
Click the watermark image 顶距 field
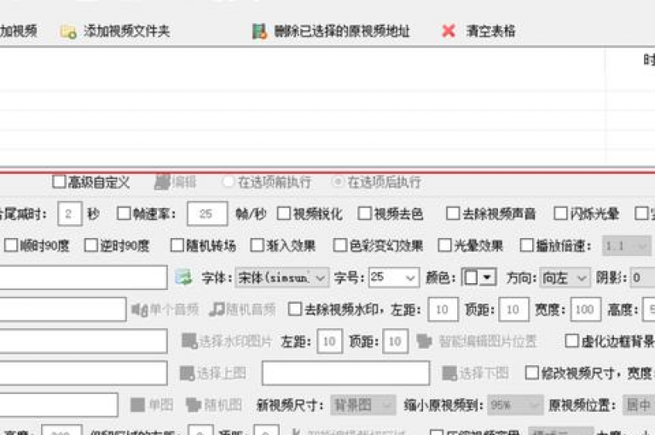pos(396,341)
